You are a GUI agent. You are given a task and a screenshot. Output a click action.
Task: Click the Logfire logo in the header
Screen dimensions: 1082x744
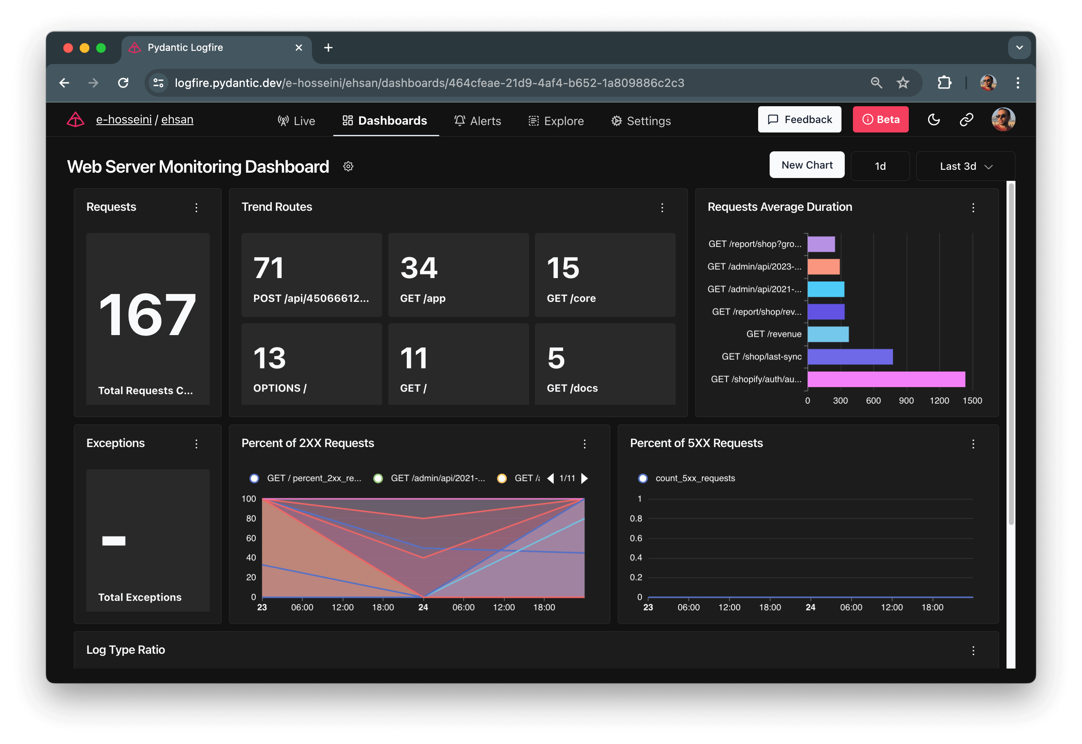coord(76,120)
